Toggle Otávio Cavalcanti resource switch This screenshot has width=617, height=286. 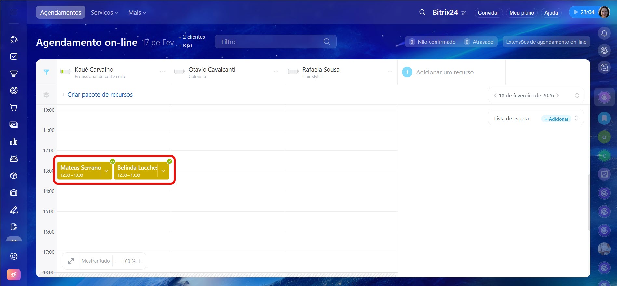(180, 71)
